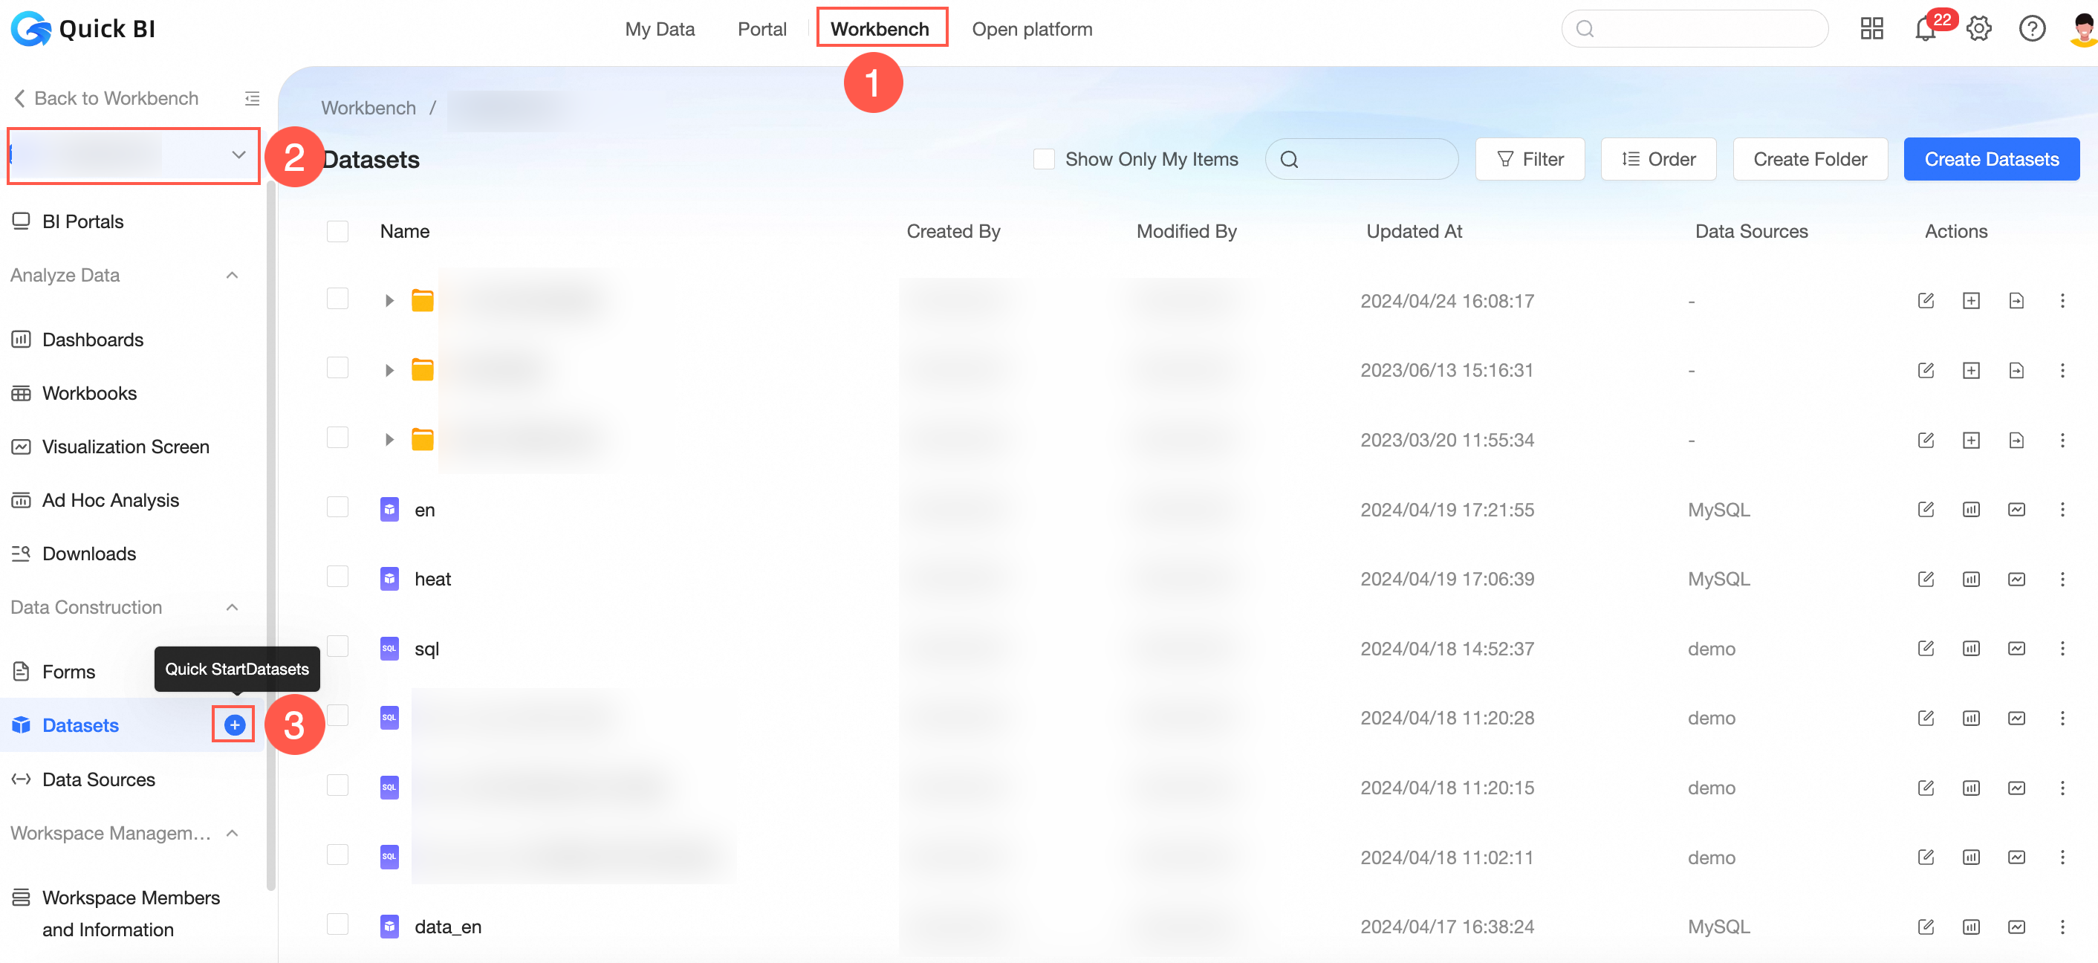2098x963 pixels.
Task: Open more actions for folder updated 2024/04/24
Action: pos(2062,301)
